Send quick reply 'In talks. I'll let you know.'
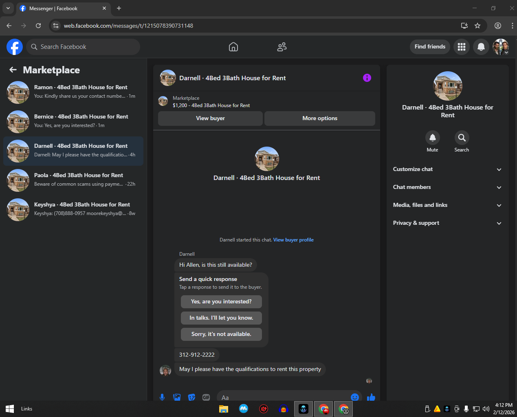 (x=221, y=318)
